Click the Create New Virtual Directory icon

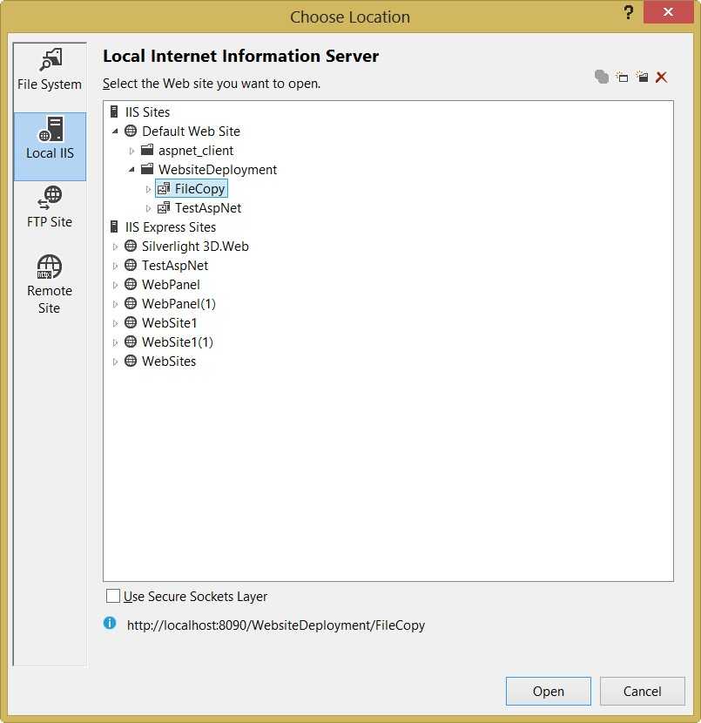(x=642, y=78)
